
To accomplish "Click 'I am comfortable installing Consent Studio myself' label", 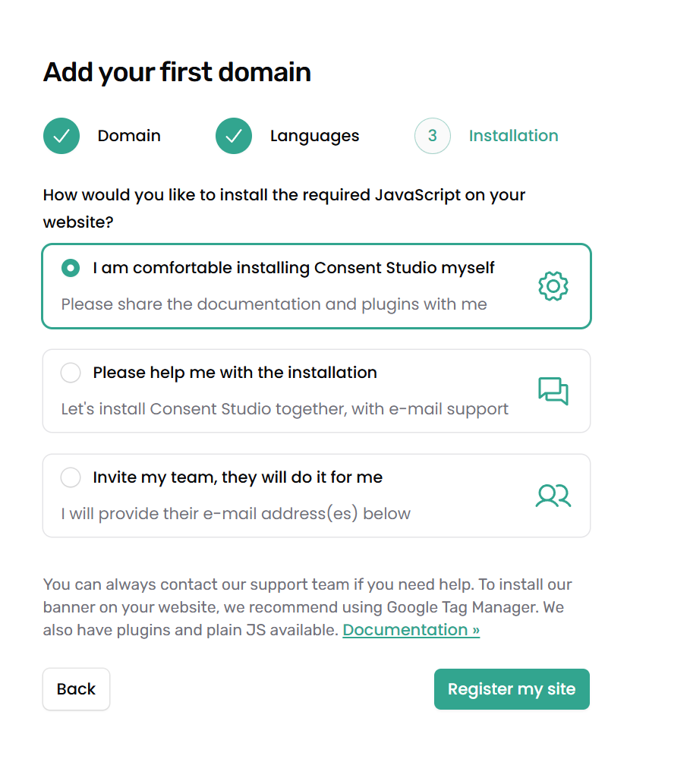I will tap(294, 268).
